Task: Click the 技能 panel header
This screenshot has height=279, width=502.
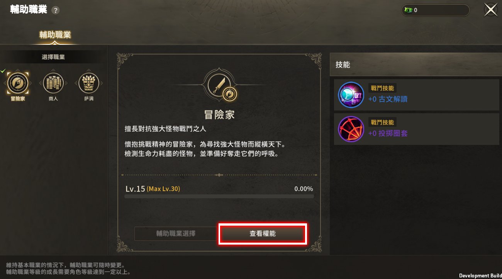Action: pos(416,65)
